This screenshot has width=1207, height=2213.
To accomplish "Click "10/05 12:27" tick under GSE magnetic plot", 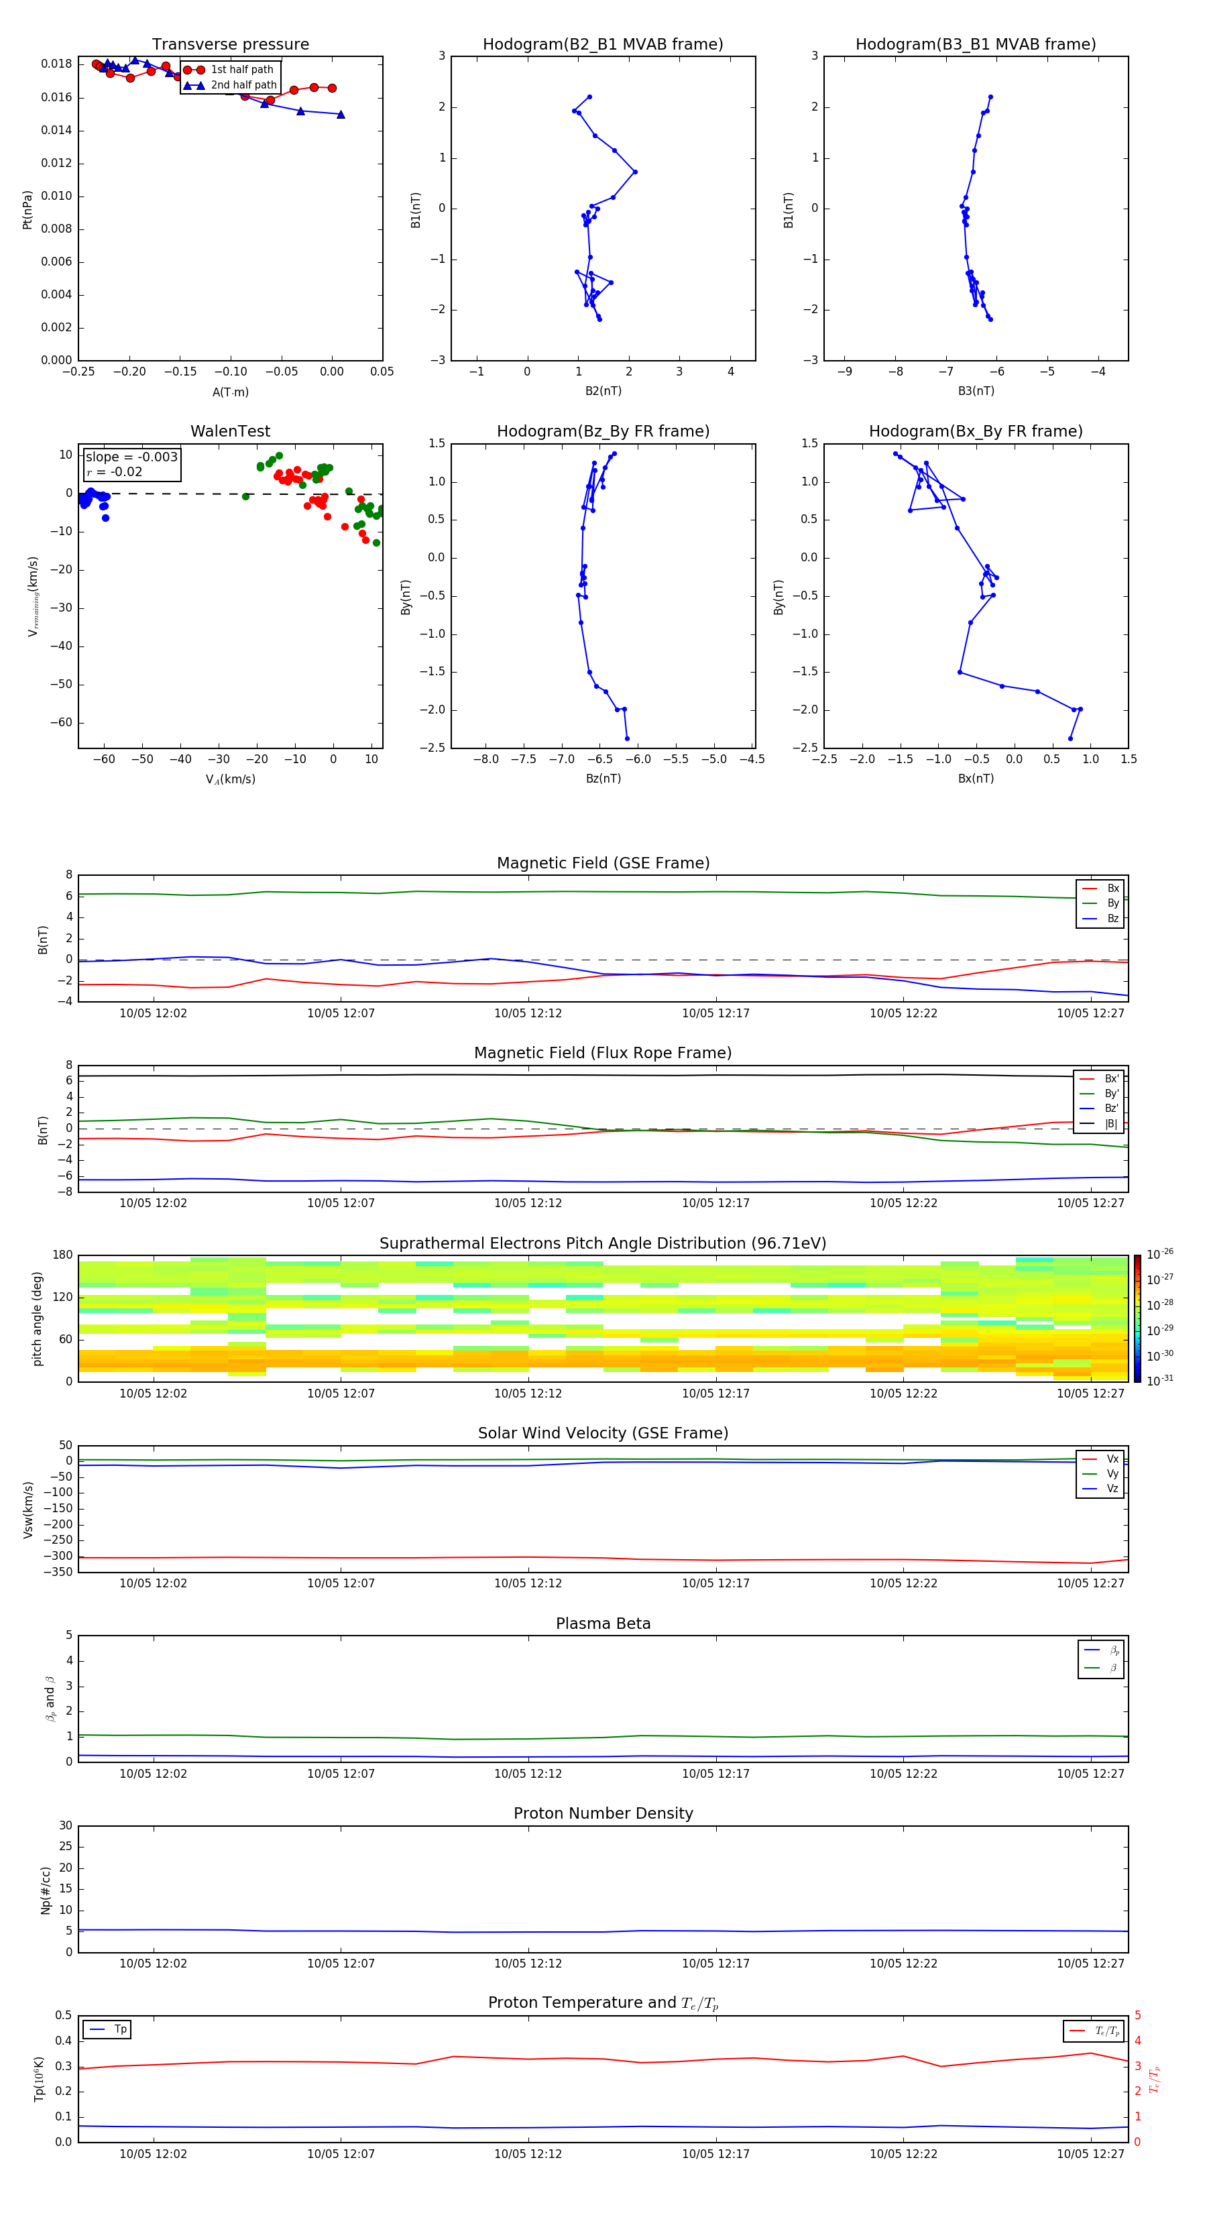I will [x=1090, y=1014].
